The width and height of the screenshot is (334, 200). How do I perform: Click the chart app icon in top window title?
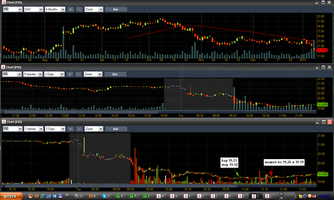pos(3,2)
